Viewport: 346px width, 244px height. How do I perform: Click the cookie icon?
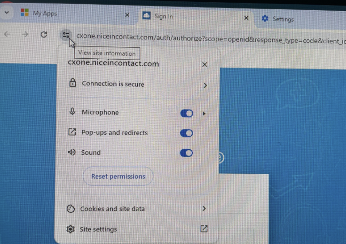71,209
